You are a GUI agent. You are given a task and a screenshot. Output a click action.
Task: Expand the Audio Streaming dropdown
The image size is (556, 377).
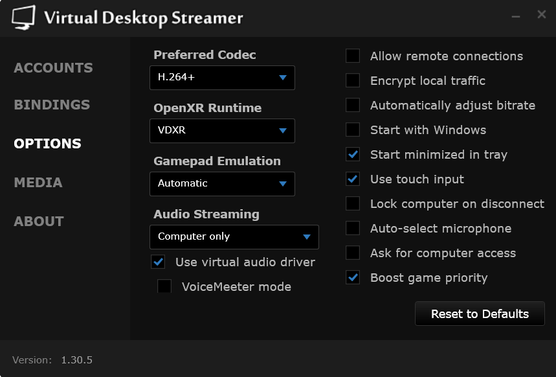pyautogui.click(x=234, y=237)
